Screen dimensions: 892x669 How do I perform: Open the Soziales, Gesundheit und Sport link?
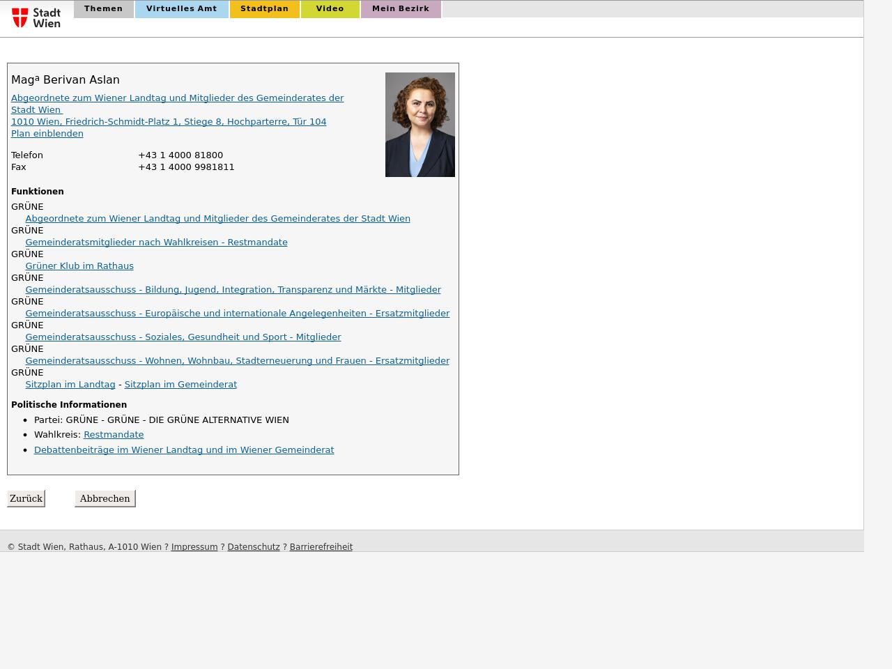coord(183,337)
